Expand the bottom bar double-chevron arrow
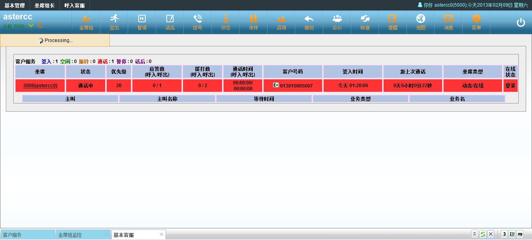 (x=474, y=234)
